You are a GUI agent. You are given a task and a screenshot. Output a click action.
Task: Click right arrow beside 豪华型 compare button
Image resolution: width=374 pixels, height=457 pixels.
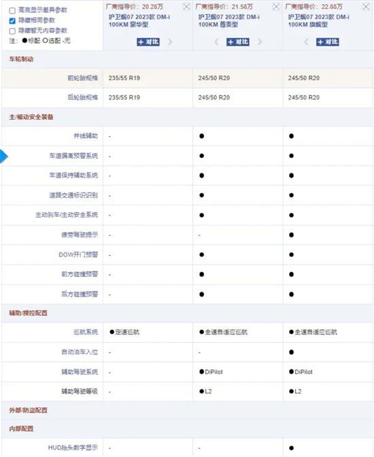click(x=170, y=42)
